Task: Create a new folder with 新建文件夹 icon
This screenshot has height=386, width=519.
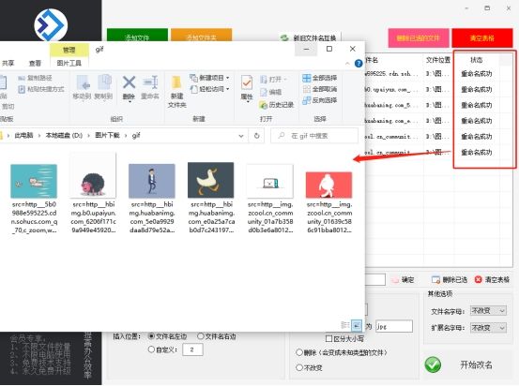Action: coord(176,82)
